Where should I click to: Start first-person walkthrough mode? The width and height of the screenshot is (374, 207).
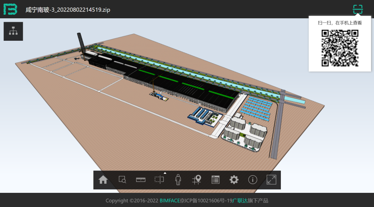[x=178, y=180]
